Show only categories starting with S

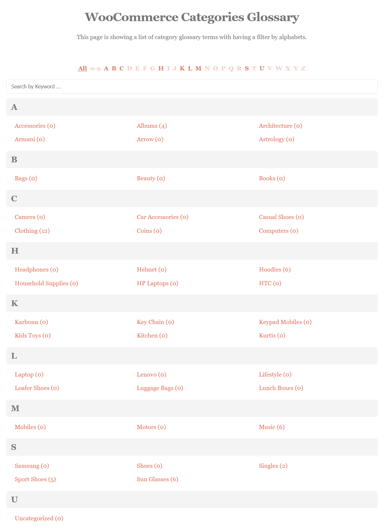pos(247,68)
